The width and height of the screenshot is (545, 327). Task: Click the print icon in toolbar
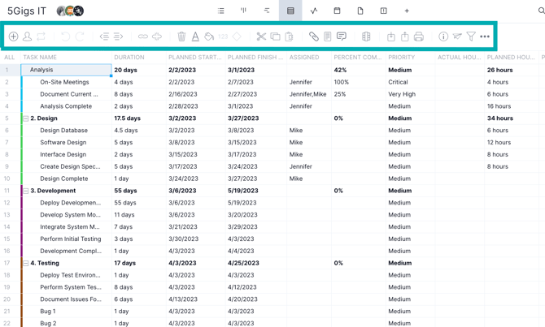[418, 37]
